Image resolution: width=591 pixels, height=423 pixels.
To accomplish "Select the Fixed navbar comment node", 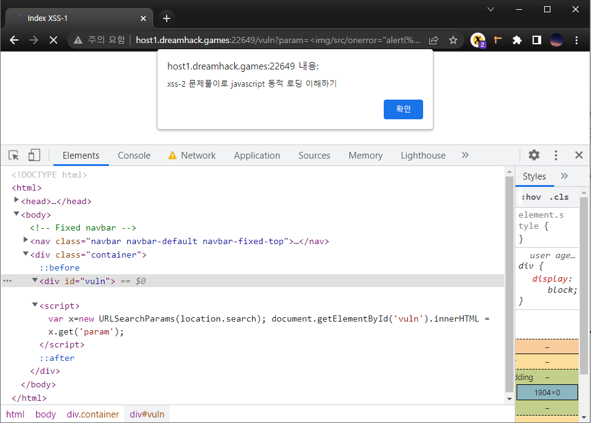I will (x=83, y=228).
